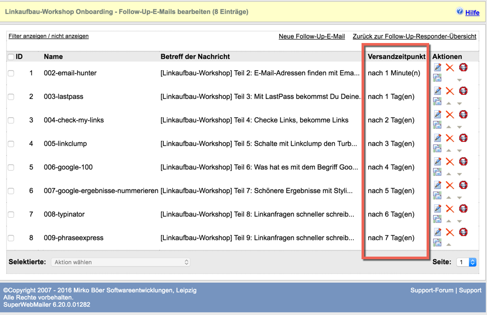The width and height of the screenshot is (487, 315).
Task: Move 004-check-my-links down in order
Action: tap(459, 127)
